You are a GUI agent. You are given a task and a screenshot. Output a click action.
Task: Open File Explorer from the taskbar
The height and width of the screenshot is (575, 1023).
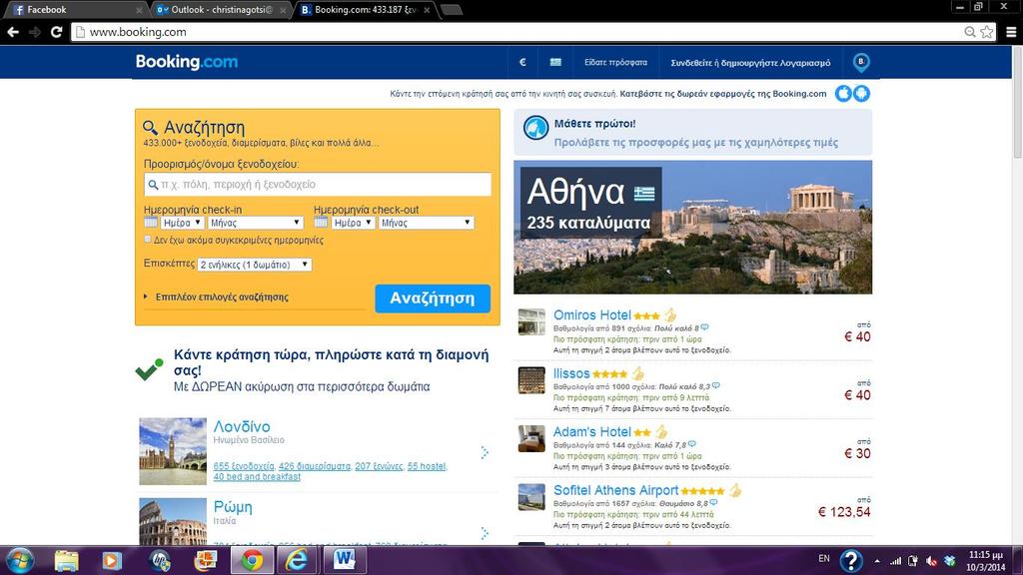(67, 561)
